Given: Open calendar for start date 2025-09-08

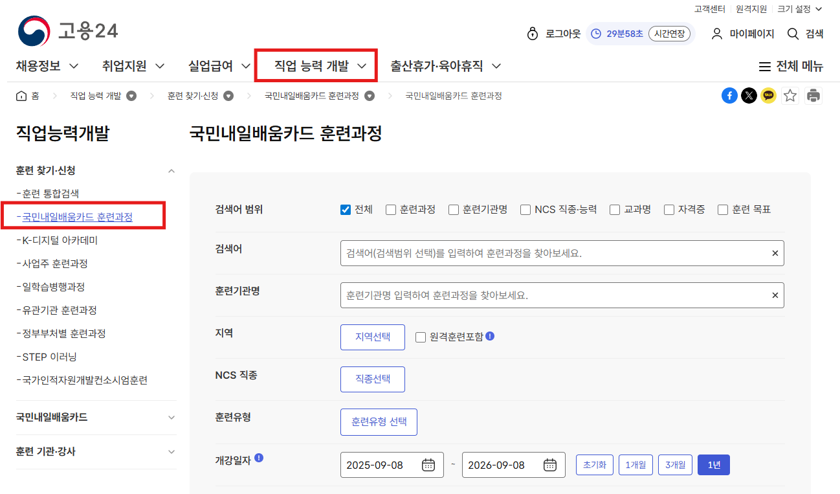Looking at the screenshot, I should pyautogui.click(x=428, y=465).
